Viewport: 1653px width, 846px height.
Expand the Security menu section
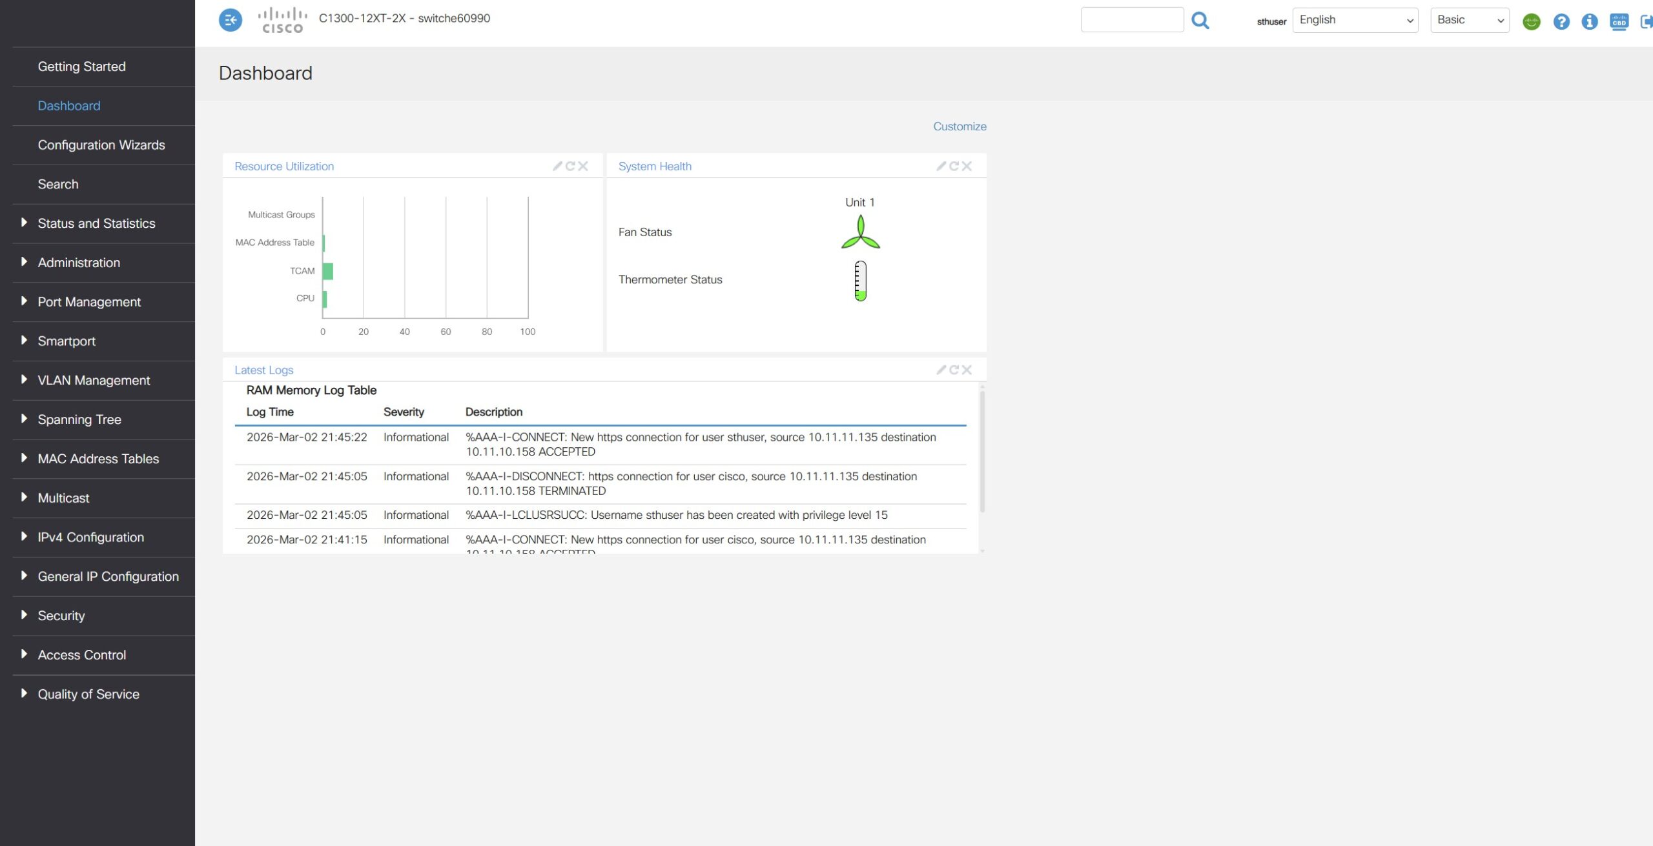pyautogui.click(x=61, y=616)
